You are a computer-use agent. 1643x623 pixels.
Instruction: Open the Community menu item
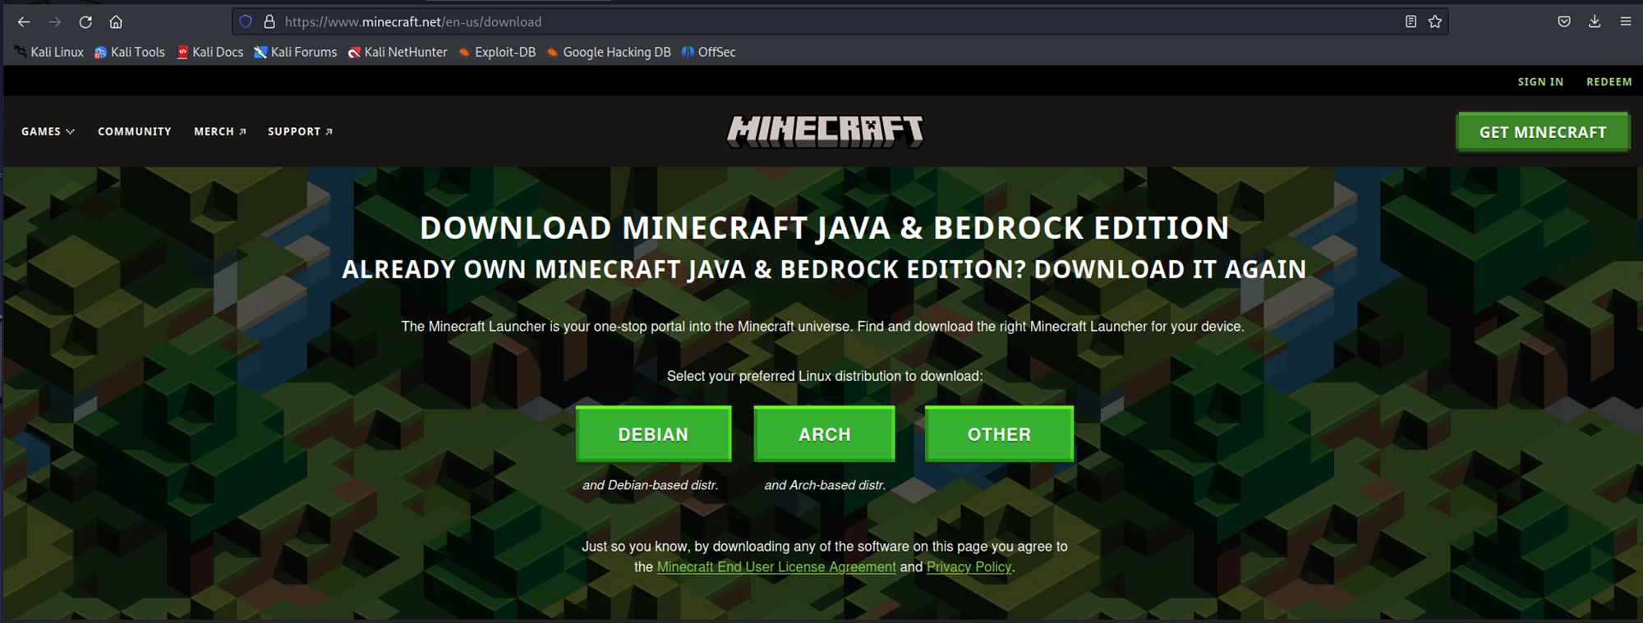coord(135,131)
